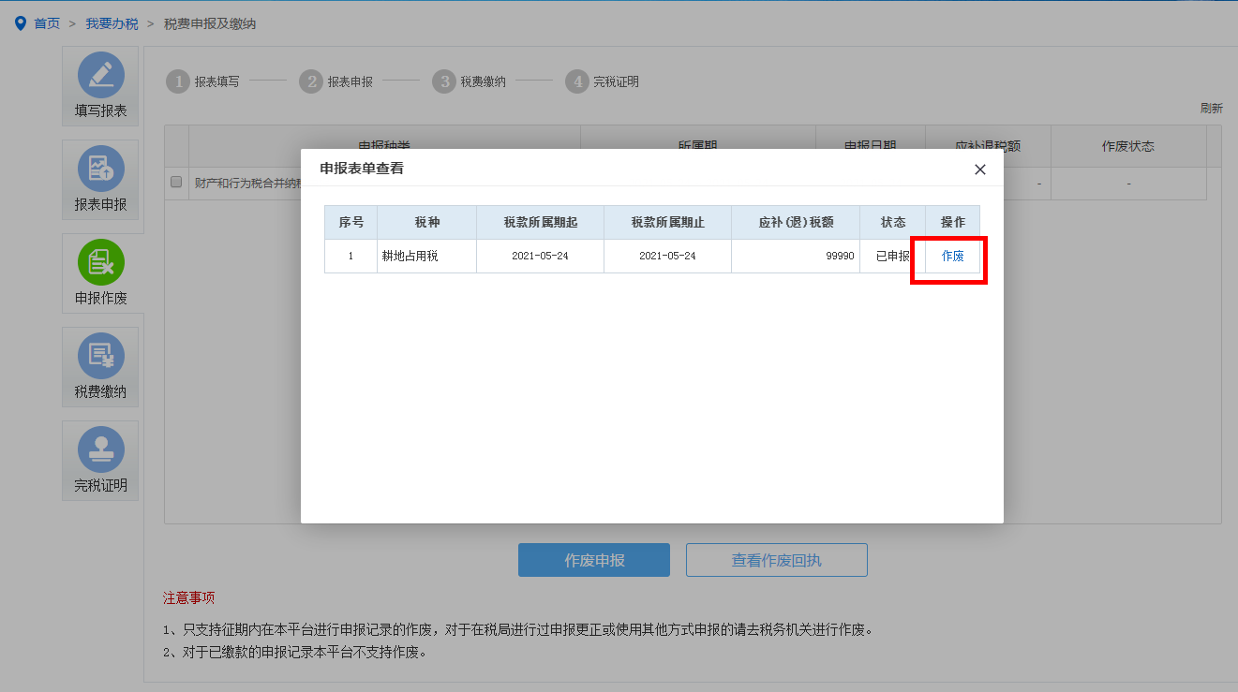Click the 状态 column header
The width and height of the screenshot is (1238, 692).
click(893, 223)
